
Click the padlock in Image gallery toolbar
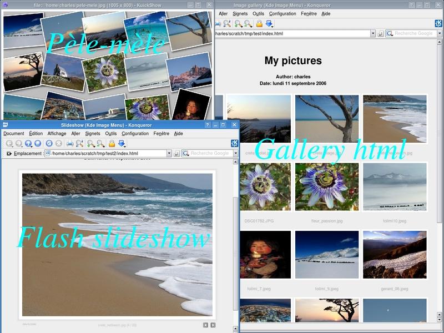(259, 24)
